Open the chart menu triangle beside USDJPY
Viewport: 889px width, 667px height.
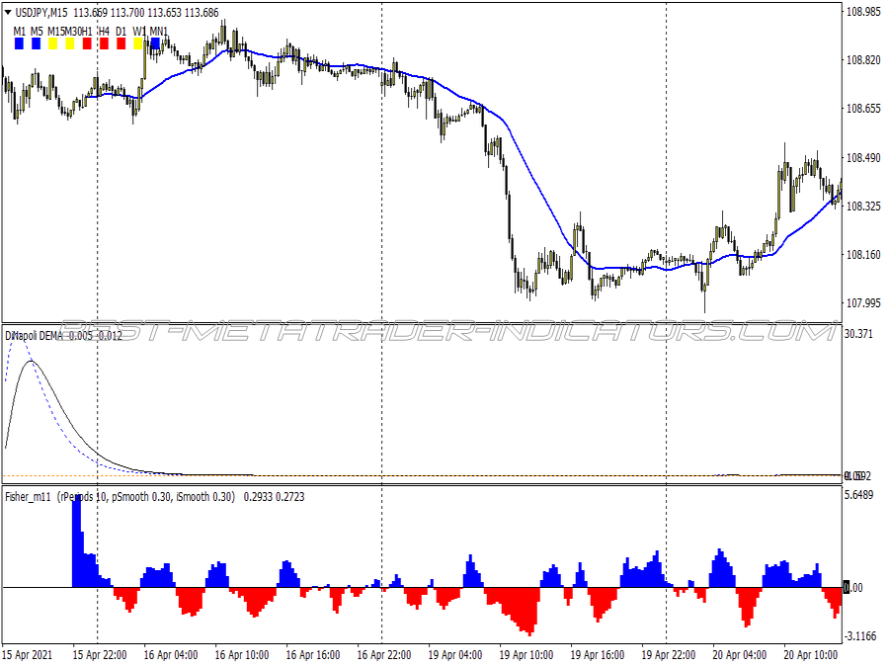tap(8, 12)
